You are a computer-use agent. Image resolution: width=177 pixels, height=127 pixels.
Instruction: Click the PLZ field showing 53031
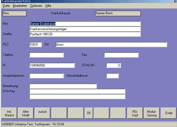pos(35,45)
